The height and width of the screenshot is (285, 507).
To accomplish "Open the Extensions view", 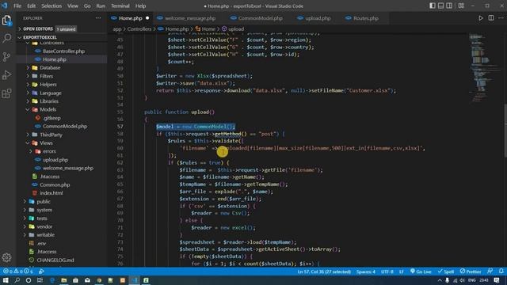I will [x=7, y=93].
